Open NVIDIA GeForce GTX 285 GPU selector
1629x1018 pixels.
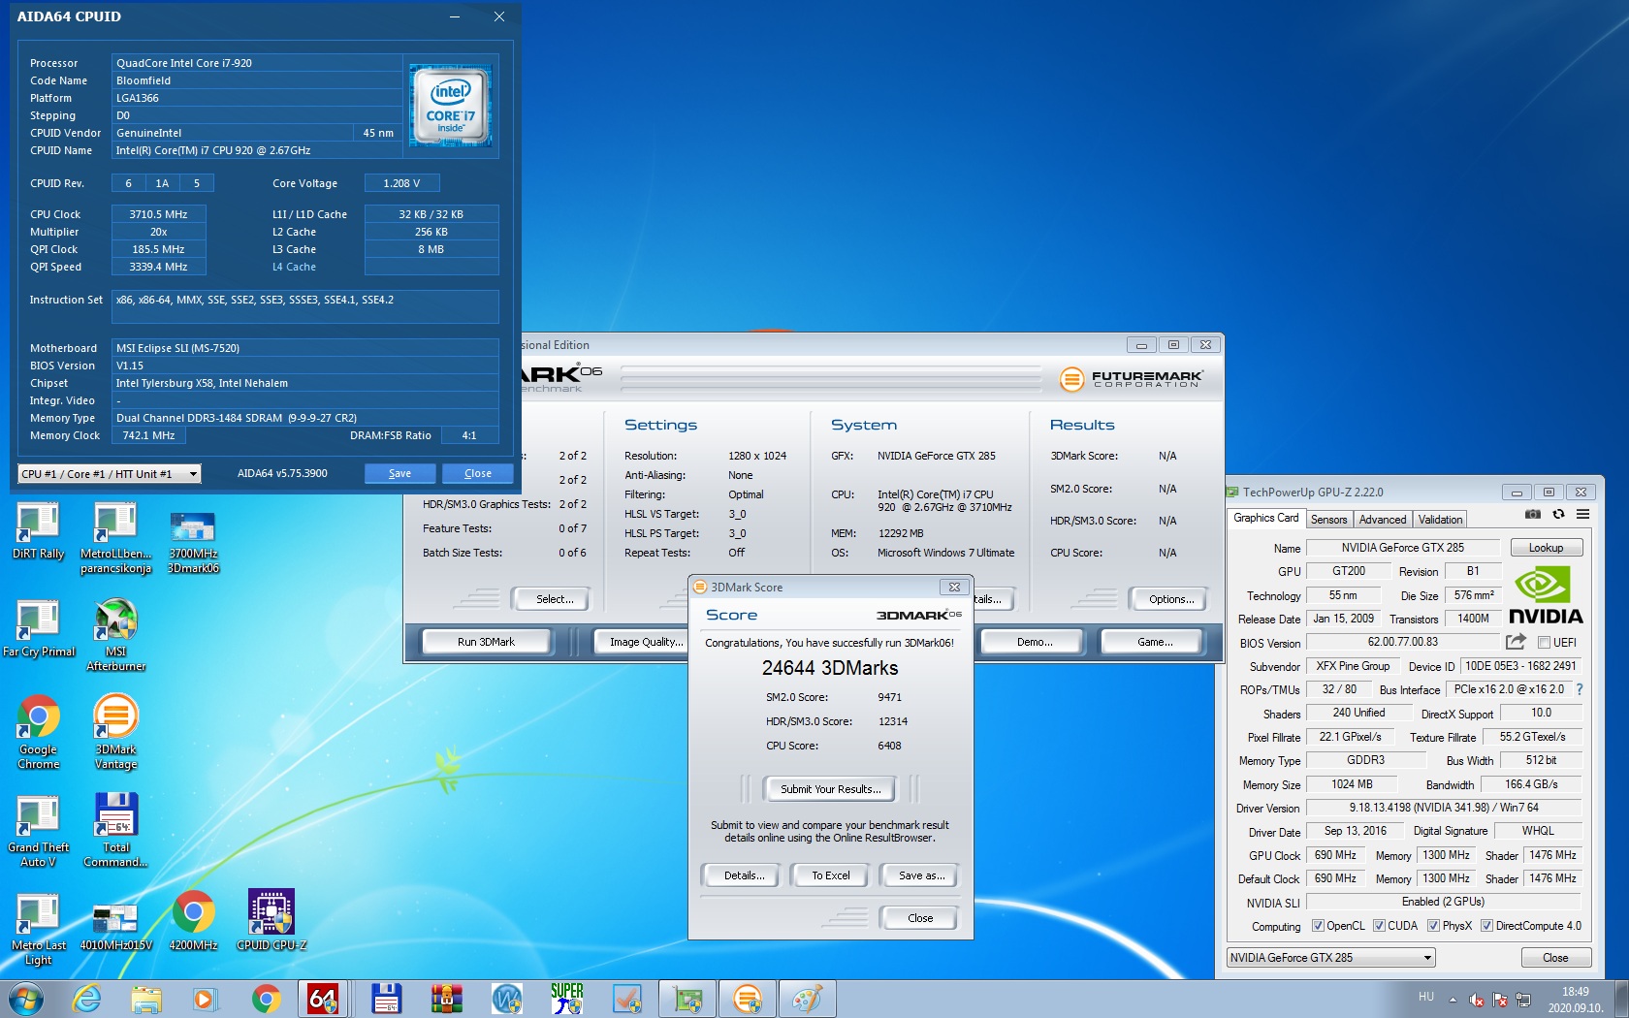click(x=1330, y=958)
